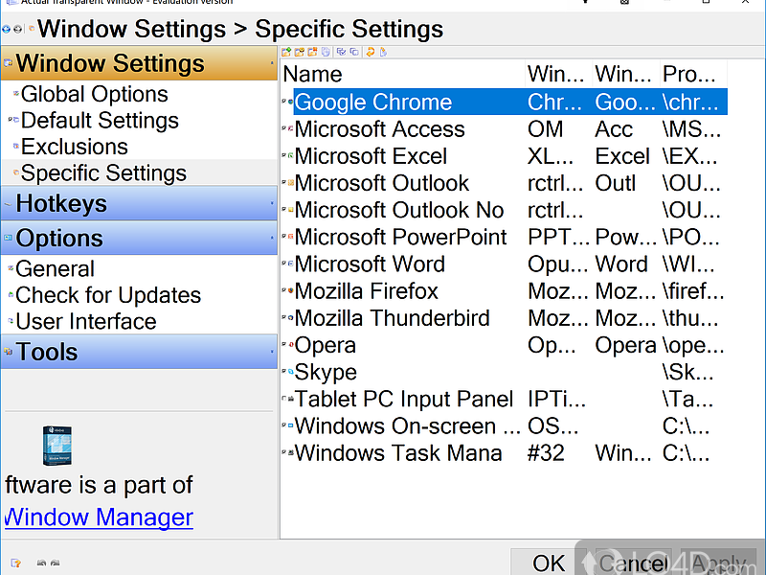Screen dimensions: 766x575
Task: Open General options in sidebar
Action: (x=55, y=268)
